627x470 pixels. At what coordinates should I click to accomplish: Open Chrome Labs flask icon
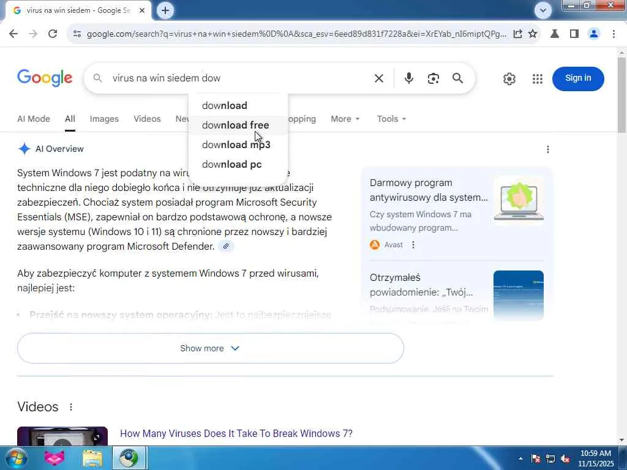tap(555, 34)
